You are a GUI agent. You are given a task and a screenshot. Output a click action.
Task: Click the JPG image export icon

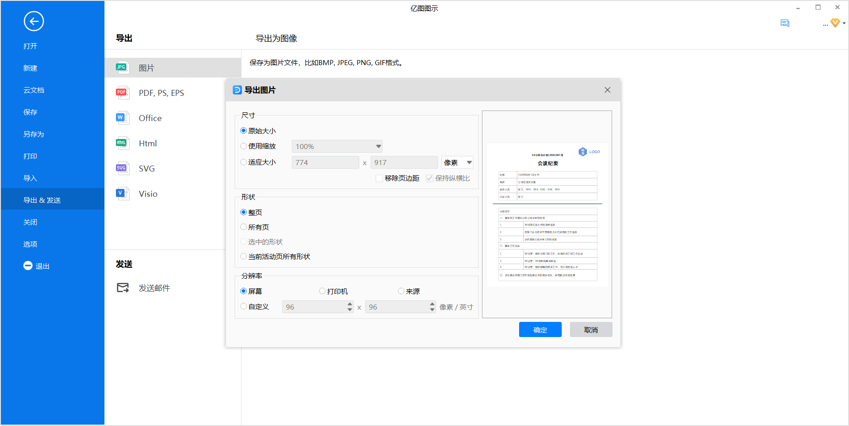(121, 67)
